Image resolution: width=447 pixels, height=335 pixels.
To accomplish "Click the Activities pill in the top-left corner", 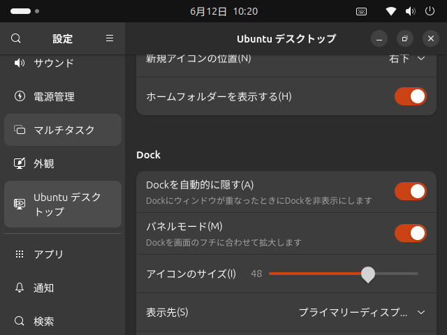I will tap(20, 11).
